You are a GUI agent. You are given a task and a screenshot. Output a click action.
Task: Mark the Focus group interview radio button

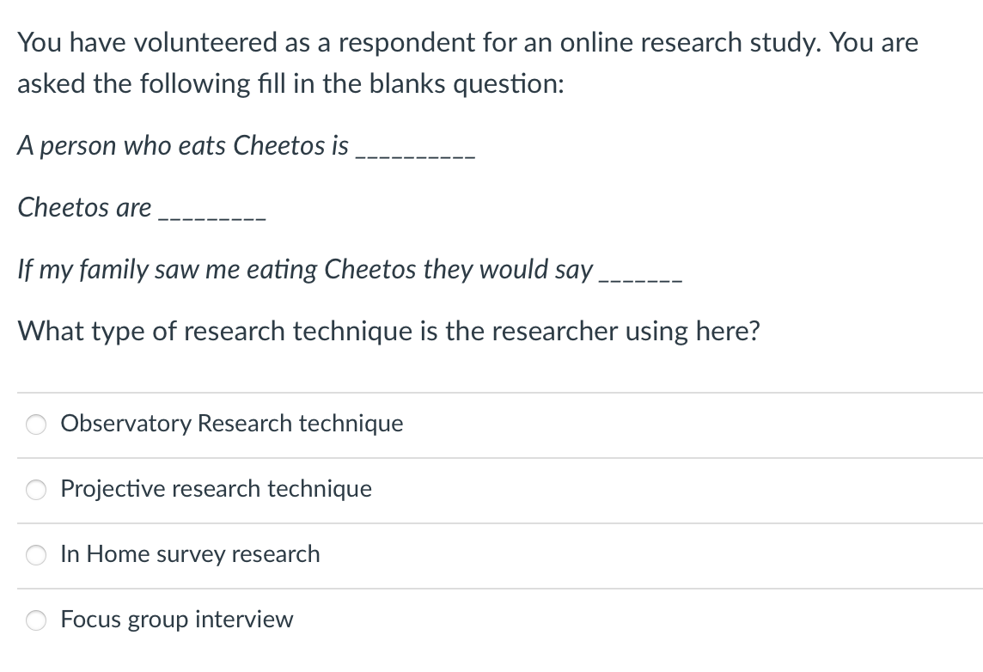tap(36, 620)
